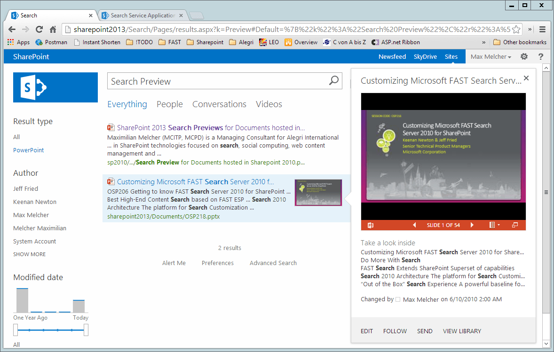This screenshot has height=352, width=554.
Task: Start the search with the magnifier icon
Action: pyautogui.click(x=334, y=81)
